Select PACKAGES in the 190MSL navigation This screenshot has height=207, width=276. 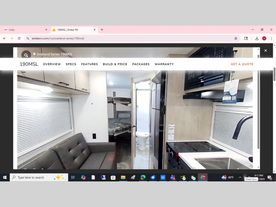click(x=141, y=64)
